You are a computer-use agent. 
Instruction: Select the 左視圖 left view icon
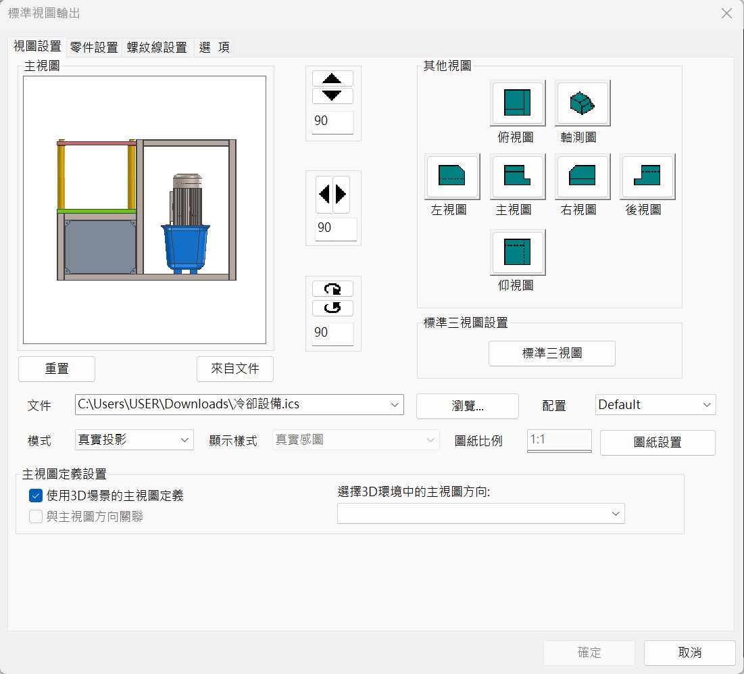[x=452, y=176]
